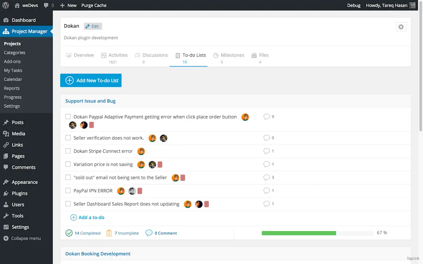Expand the 'Dokan Booking Development' list
Image resolution: width=423 pixels, height=264 pixels.
point(97,253)
